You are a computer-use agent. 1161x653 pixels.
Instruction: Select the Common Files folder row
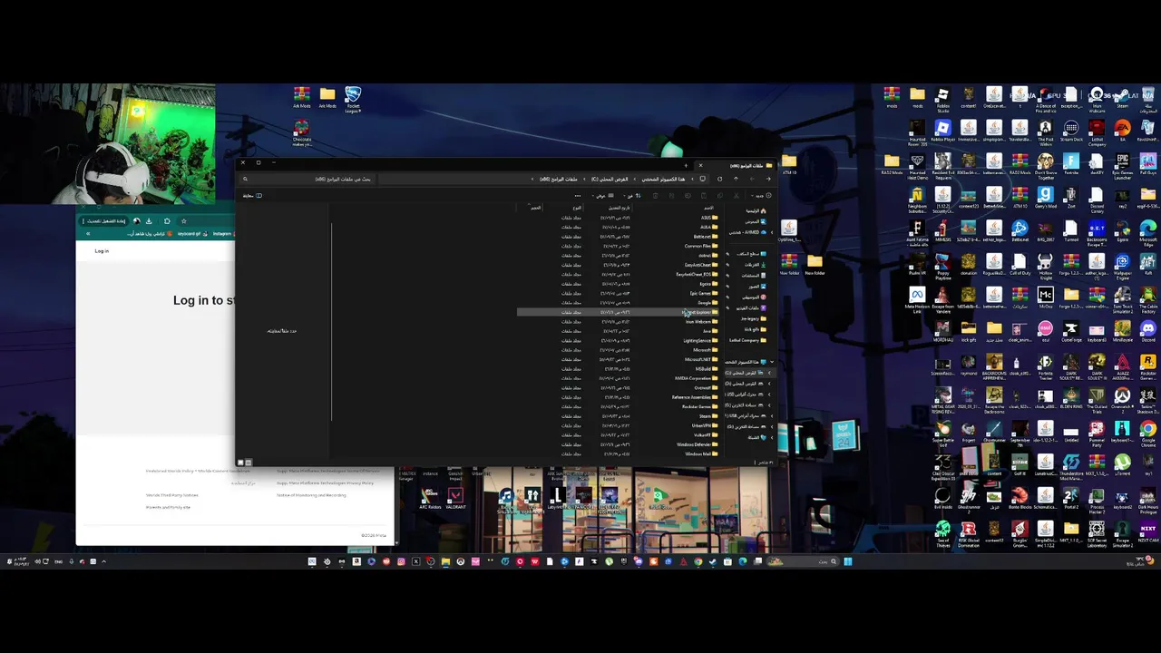tap(618, 246)
